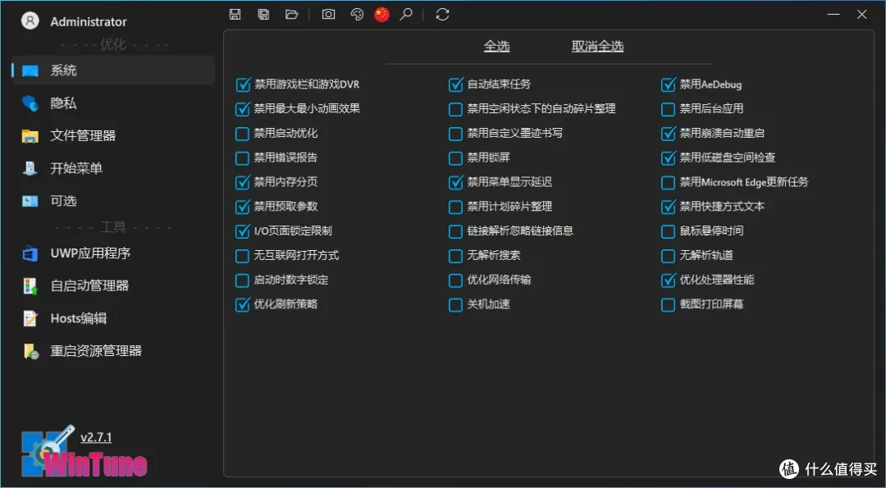The width and height of the screenshot is (886, 488).
Task: Uncheck 优化刷新策略 checkbox
Action: pyautogui.click(x=242, y=305)
